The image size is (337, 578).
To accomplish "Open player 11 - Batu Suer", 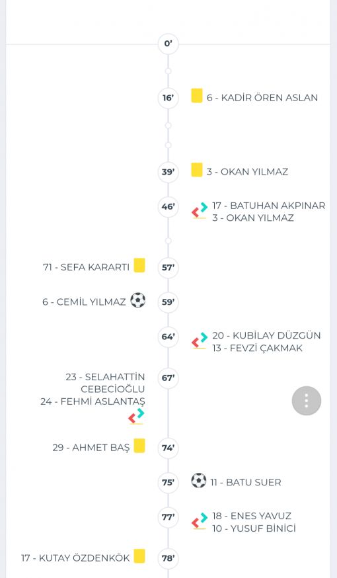I will pos(246,483).
